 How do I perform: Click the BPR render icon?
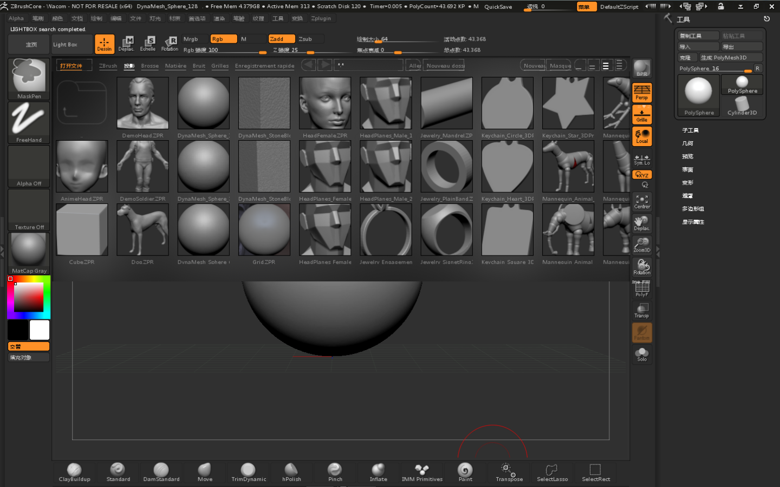(642, 68)
